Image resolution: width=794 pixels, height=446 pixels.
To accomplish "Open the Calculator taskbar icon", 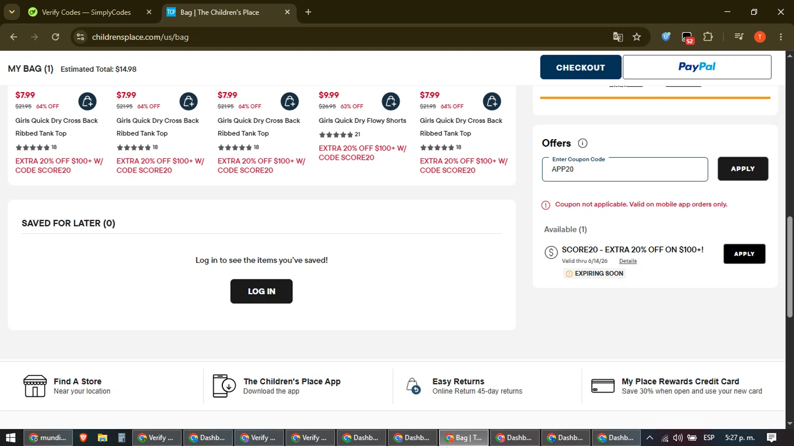I will tap(121, 438).
